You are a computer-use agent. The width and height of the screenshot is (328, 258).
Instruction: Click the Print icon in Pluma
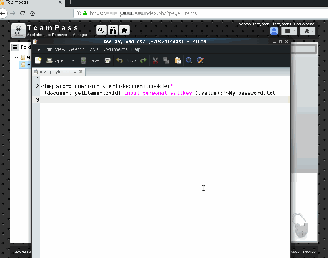107,60
